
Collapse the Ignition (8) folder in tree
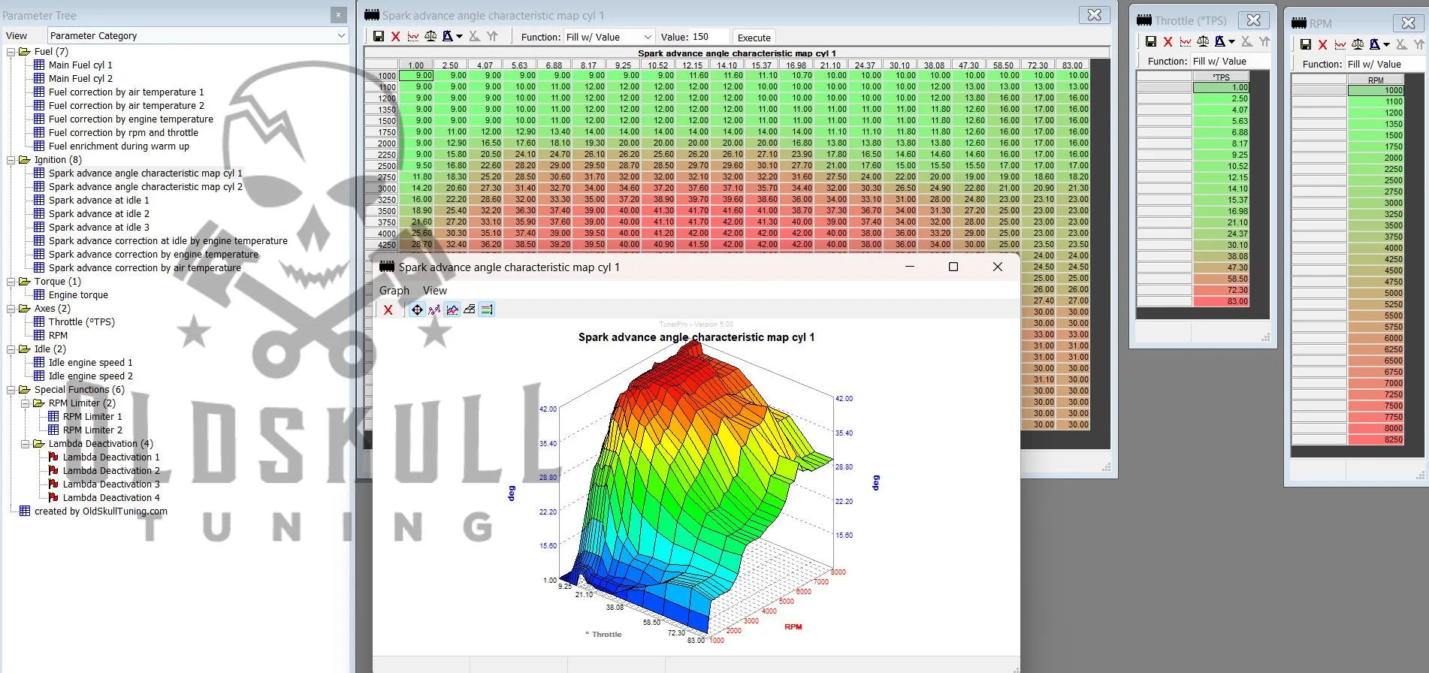pos(11,160)
